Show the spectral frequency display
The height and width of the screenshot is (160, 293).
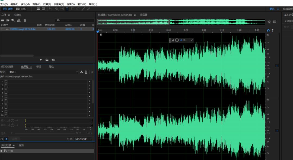tap(38, 9)
